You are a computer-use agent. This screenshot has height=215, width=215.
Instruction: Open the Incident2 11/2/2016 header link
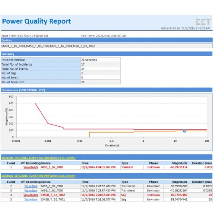point(38,176)
